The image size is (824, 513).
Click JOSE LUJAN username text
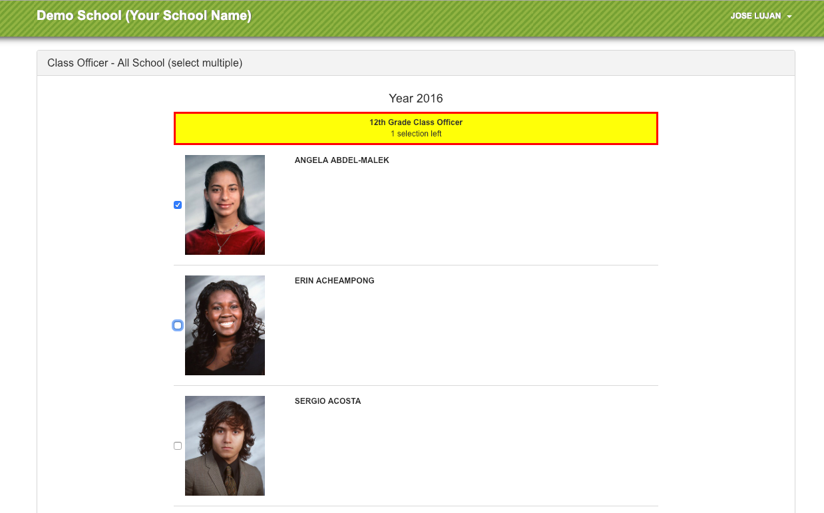click(757, 15)
